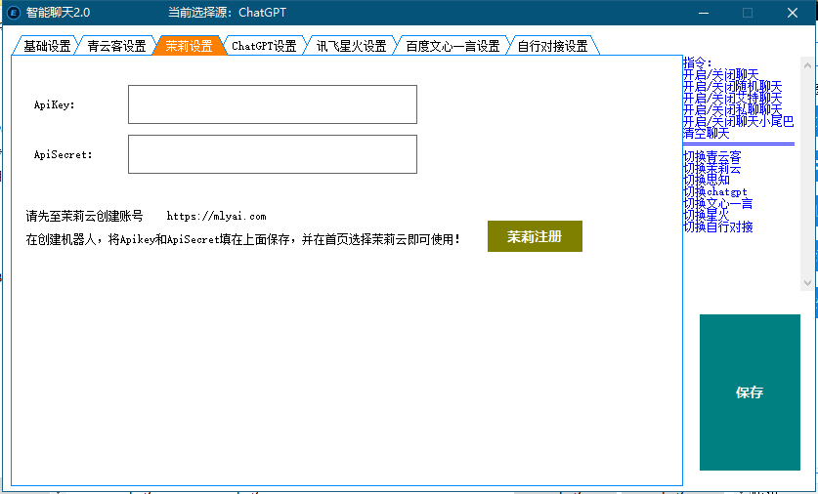This screenshot has width=818, height=494.
Task: Choose the 切换chatgpt command
Action: [x=714, y=191]
